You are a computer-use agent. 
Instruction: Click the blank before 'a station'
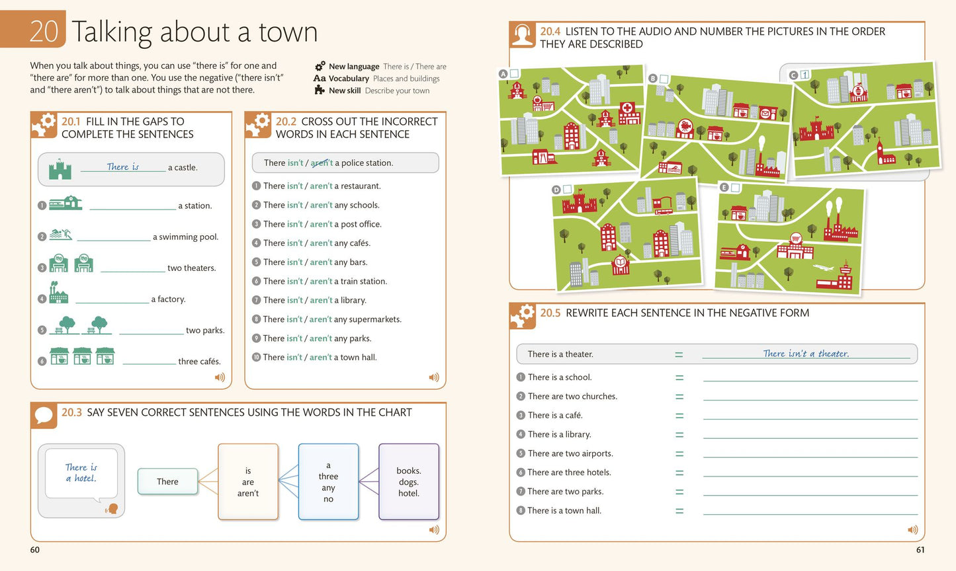coord(133,206)
